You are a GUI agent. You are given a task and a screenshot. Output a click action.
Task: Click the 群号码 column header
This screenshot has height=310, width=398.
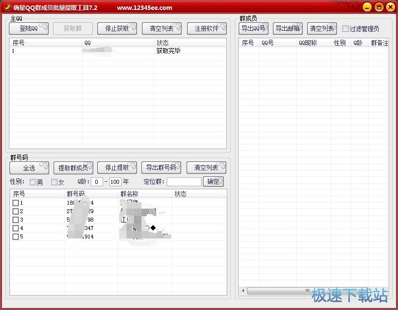(91, 194)
